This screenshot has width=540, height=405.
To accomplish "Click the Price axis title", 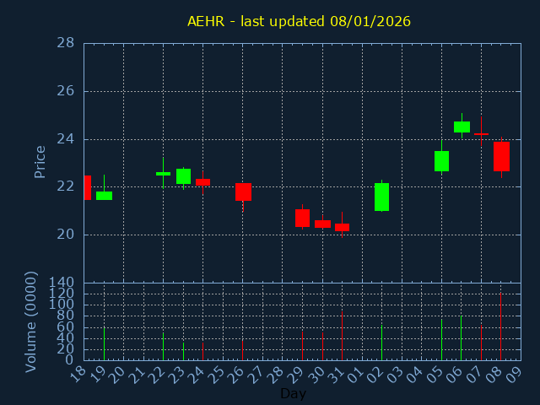I will 40,162.
